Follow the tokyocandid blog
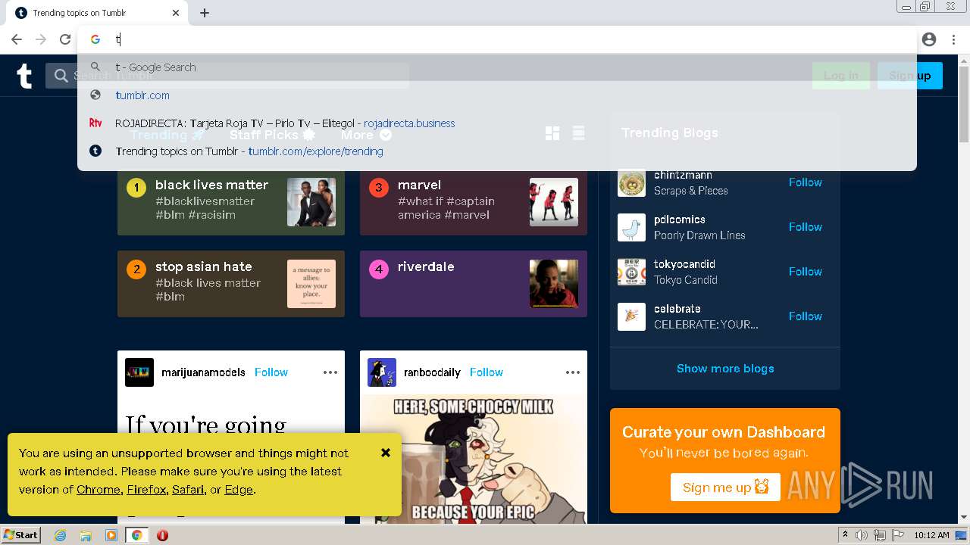970x545 pixels. point(805,272)
